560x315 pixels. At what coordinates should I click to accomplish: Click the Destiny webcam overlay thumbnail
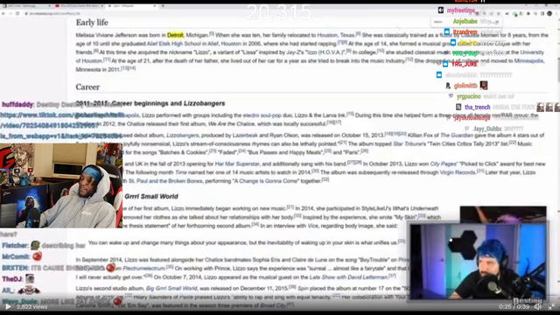pos(477,261)
